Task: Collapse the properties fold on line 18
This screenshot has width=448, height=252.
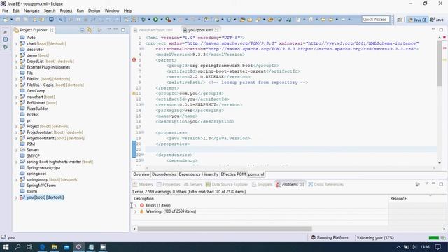Action: 143,132
